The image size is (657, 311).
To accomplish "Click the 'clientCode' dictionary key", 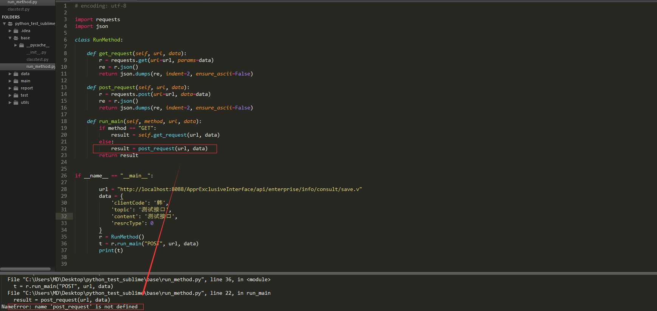I will 129,203.
